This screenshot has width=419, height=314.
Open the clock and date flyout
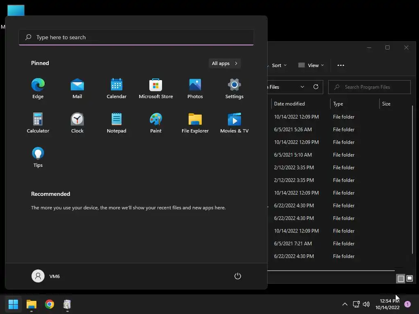pyautogui.click(x=387, y=304)
